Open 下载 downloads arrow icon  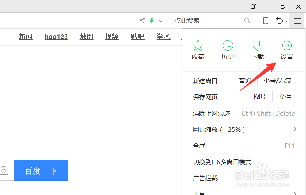click(257, 50)
